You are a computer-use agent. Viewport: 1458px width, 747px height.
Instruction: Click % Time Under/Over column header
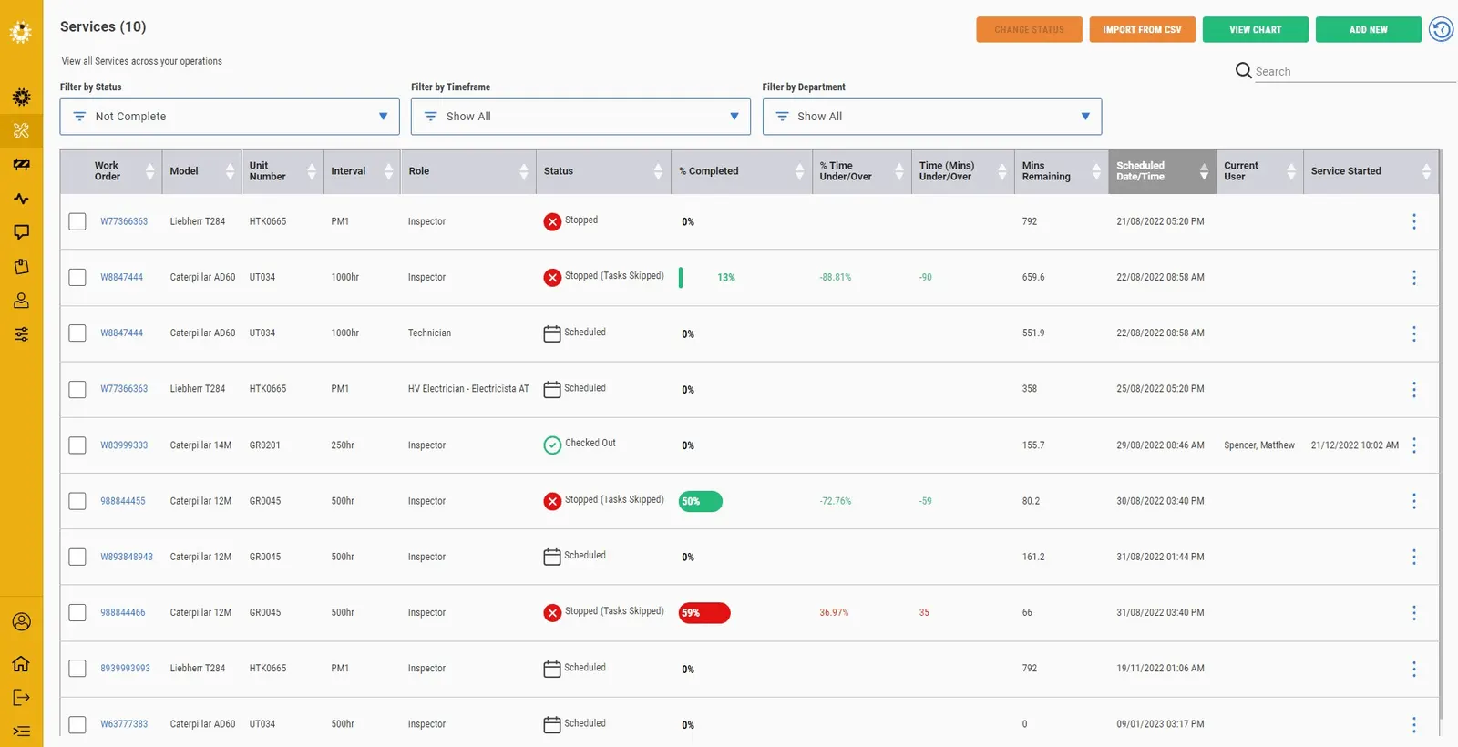pyautogui.click(x=862, y=171)
